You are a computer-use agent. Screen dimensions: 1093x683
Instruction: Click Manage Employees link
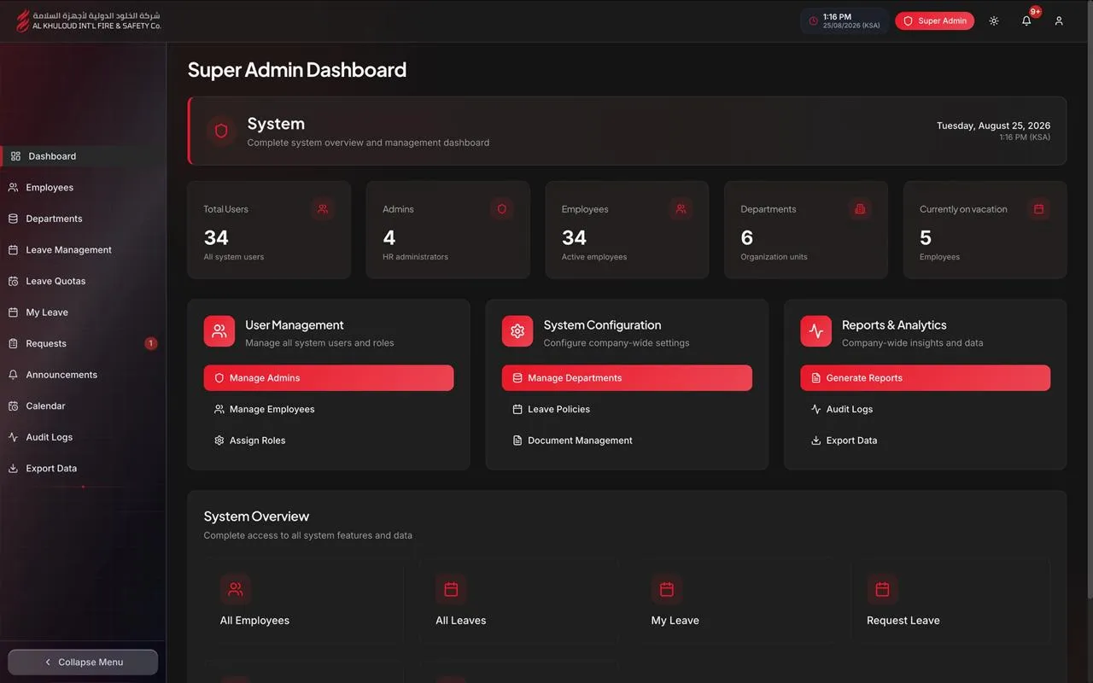(x=329, y=410)
